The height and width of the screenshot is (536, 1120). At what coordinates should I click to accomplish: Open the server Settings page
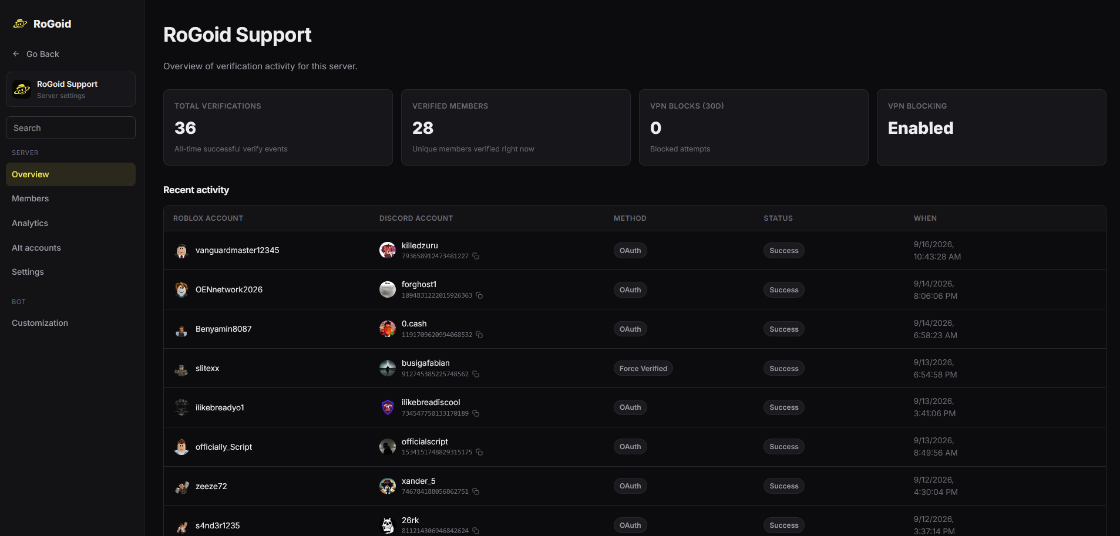click(x=70, y=272)
